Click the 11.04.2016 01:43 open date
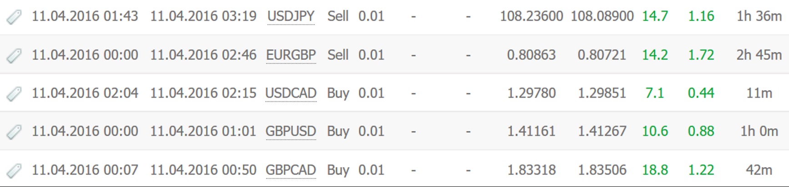The width and height of the screenshot is (789, 187). pos(85,16)
